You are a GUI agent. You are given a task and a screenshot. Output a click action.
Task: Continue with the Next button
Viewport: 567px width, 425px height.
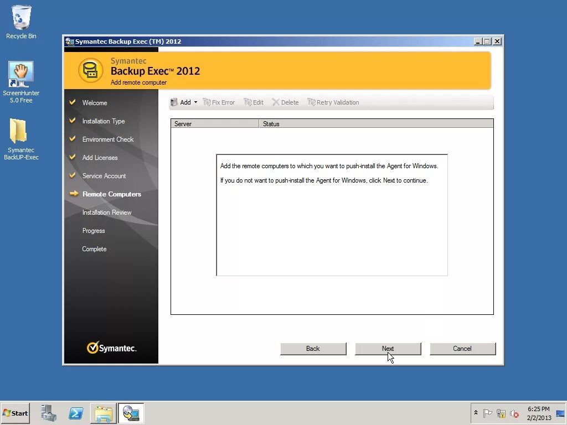coord(388,349)
